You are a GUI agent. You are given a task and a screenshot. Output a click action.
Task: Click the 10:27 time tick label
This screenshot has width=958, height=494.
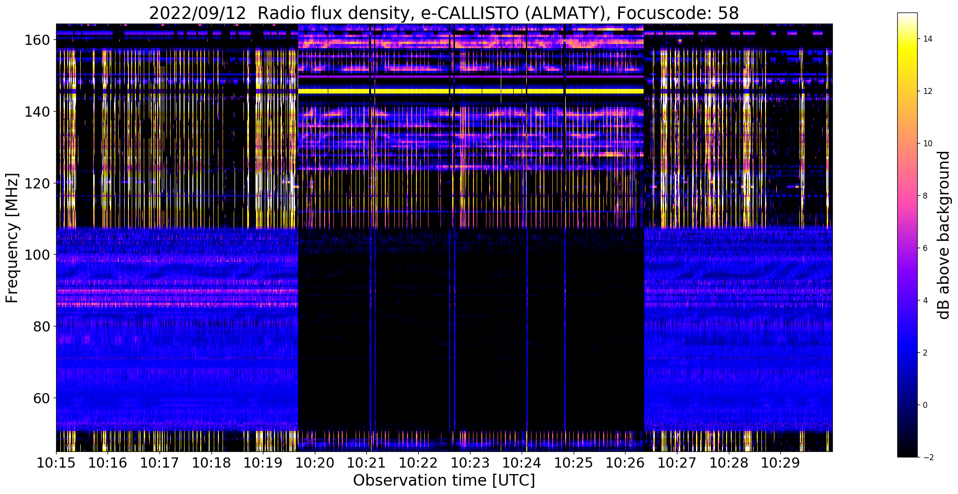point(677,462)
